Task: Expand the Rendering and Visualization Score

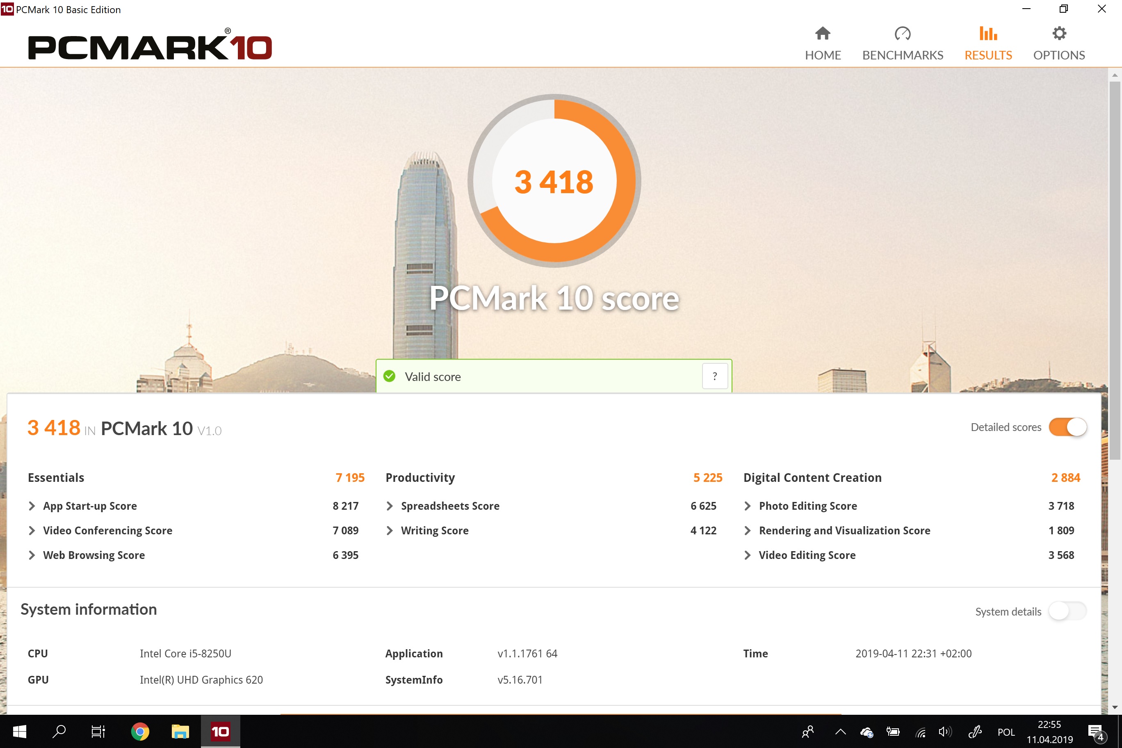Action: pyautogui.click(x=748, y=531)
